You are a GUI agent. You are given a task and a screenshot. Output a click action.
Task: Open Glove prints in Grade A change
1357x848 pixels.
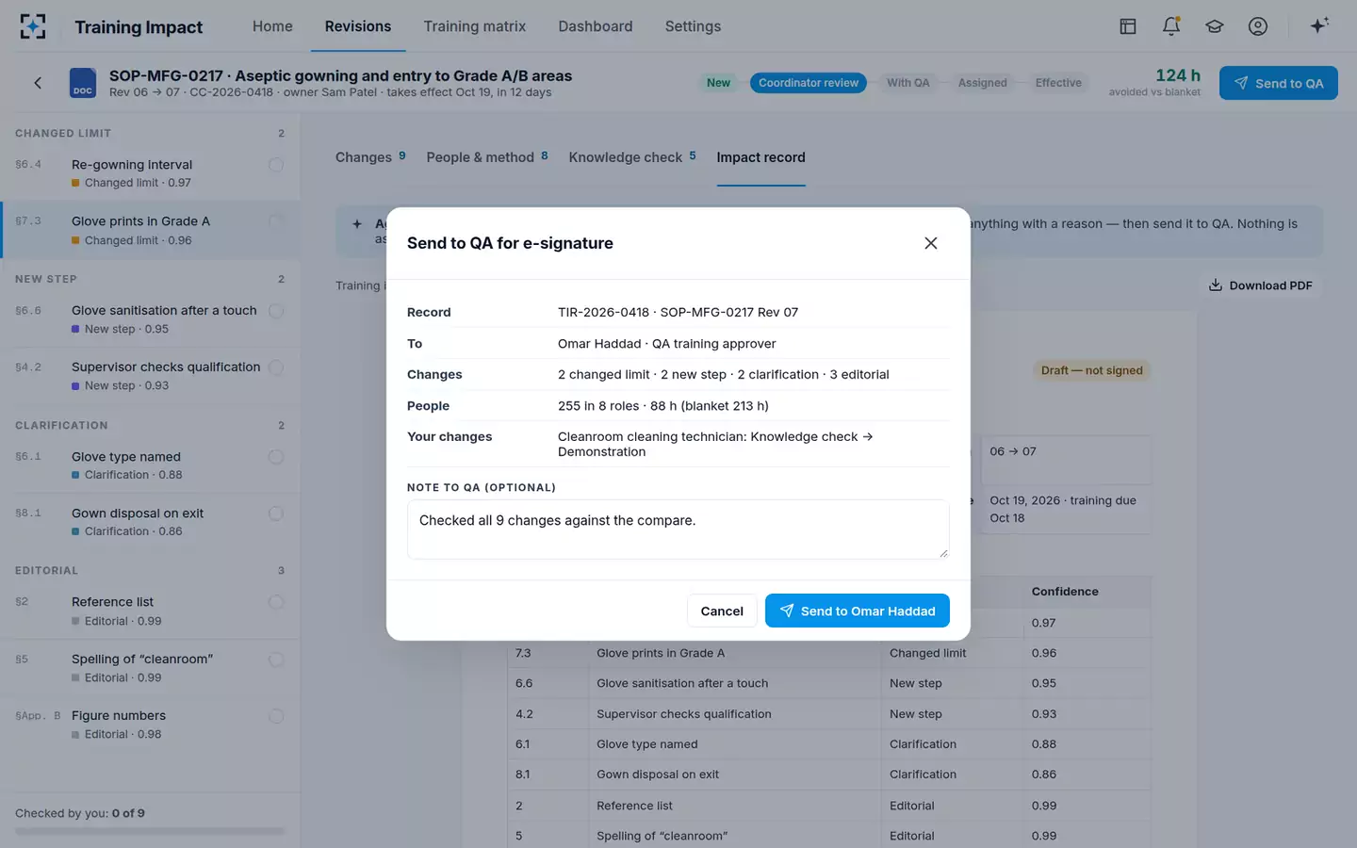tap(151, 230)
